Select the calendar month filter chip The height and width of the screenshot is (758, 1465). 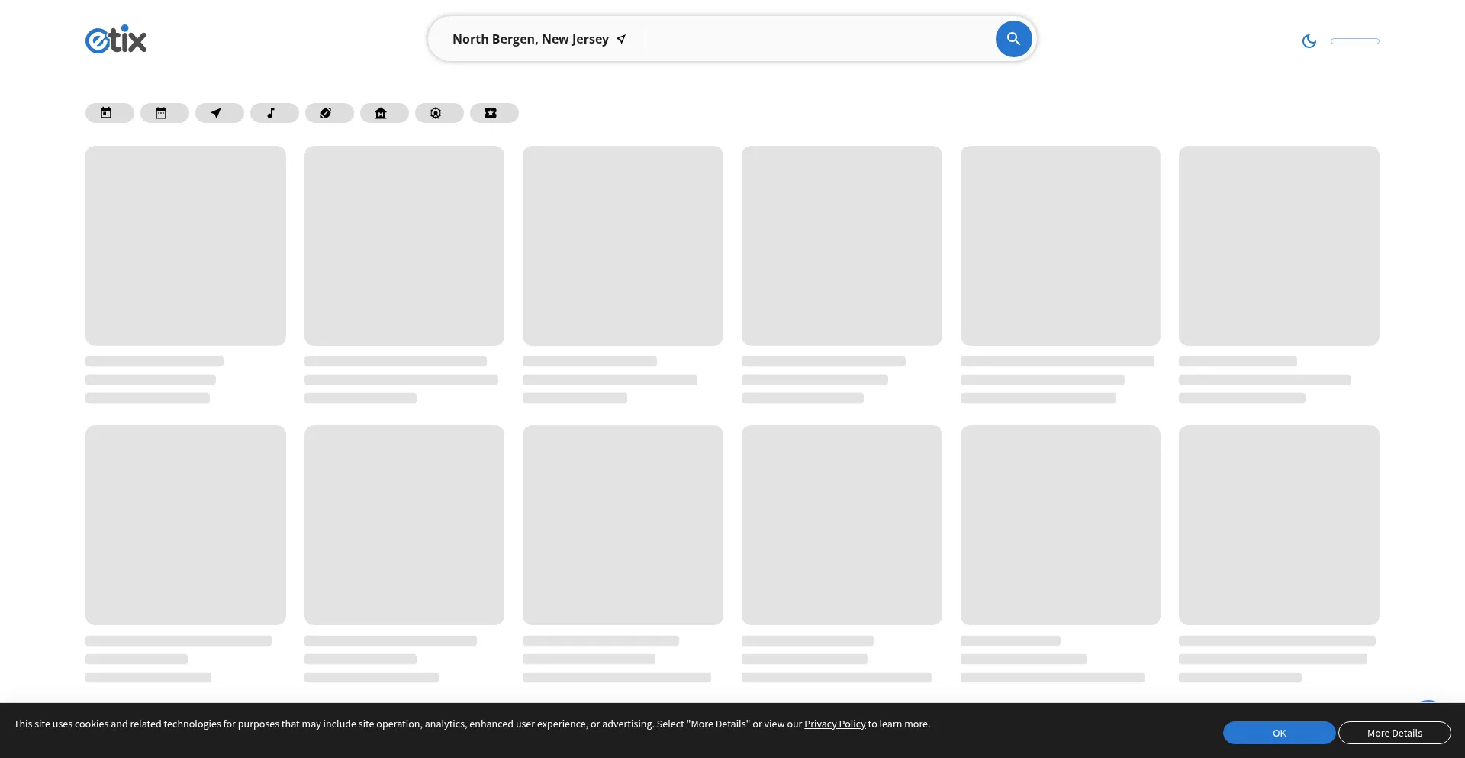click(164, 113)
